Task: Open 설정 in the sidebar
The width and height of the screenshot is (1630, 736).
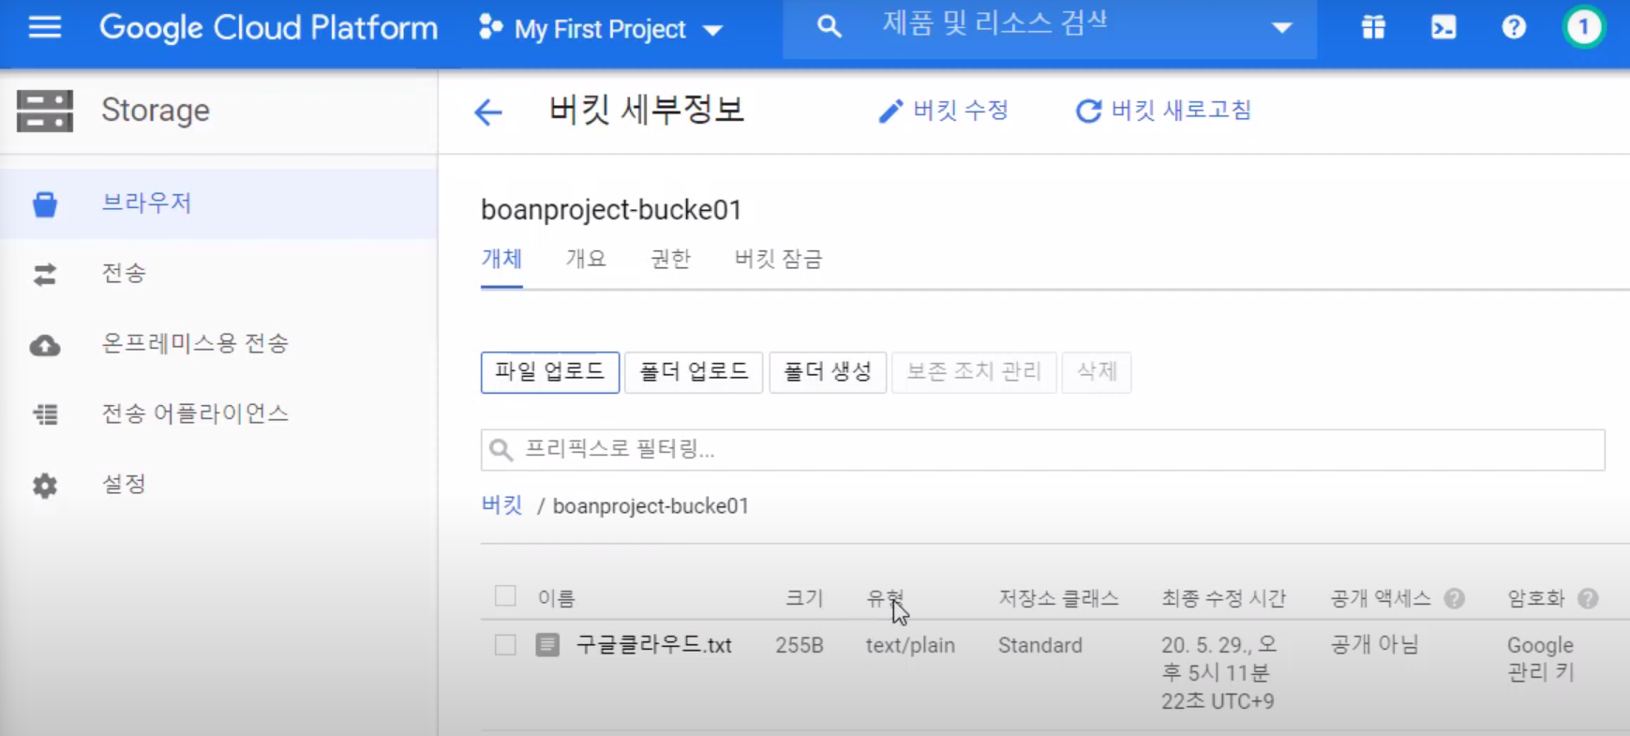Action: [218, 485]
